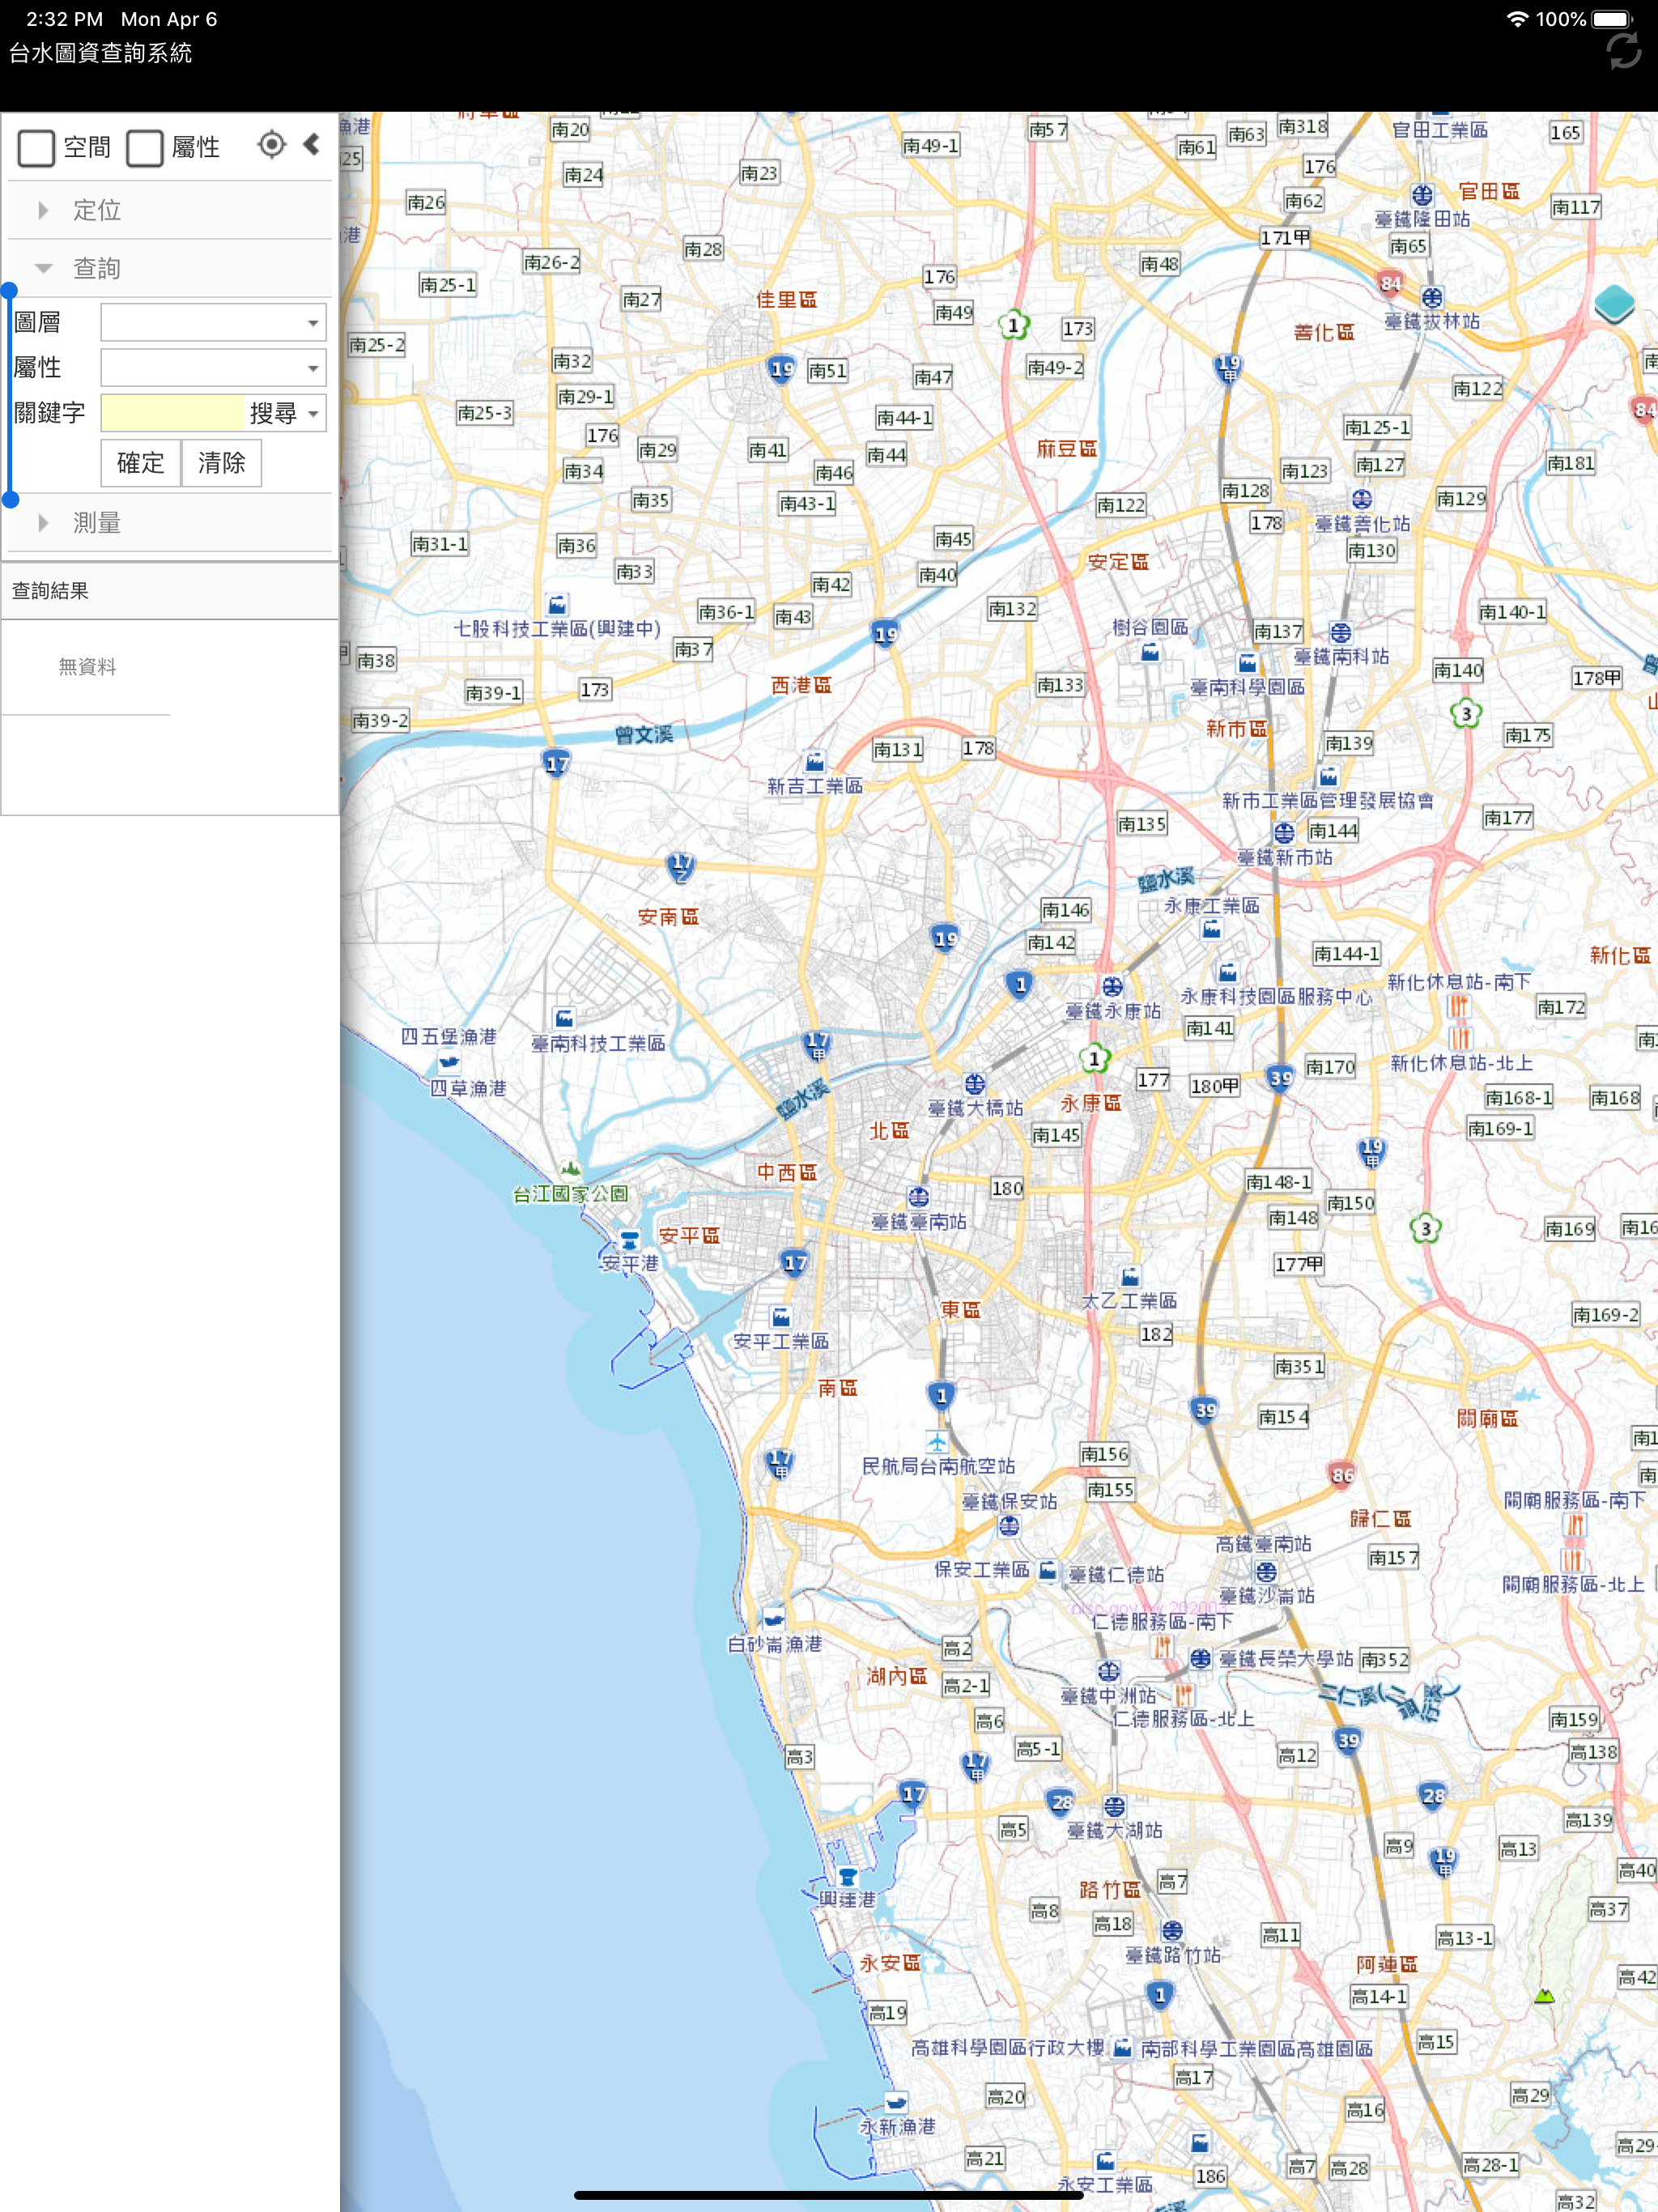Tap the 關廟服務區-南下 rest area icon
Image resolution: width=1658 pixels, height=2212 pixels.
coord(1575,1525)
